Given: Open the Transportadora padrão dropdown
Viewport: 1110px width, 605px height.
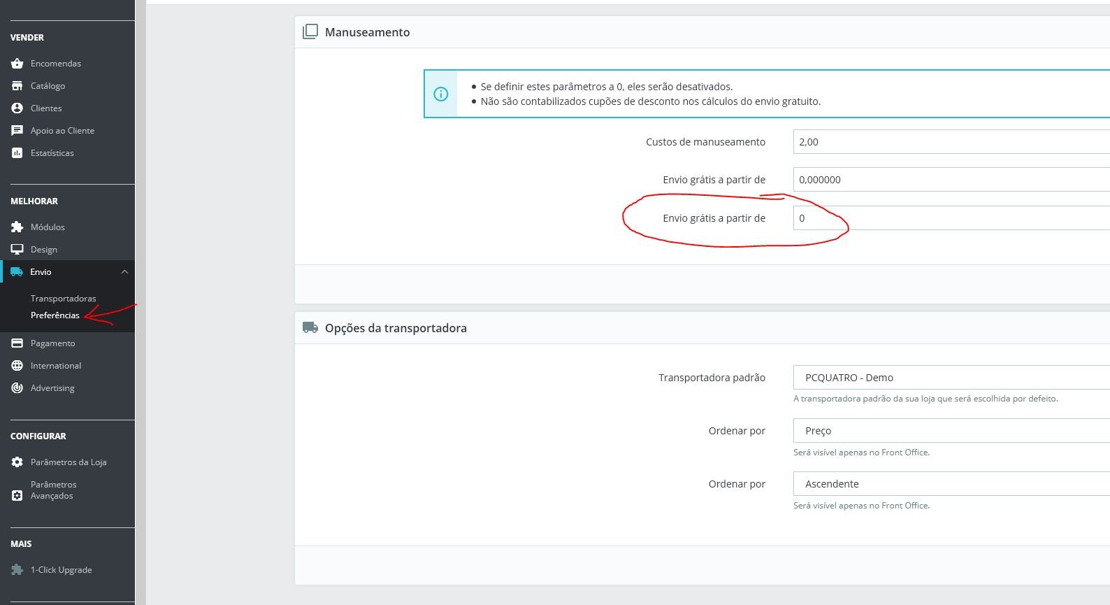Looking at the screenshot, I should [951, 378].
